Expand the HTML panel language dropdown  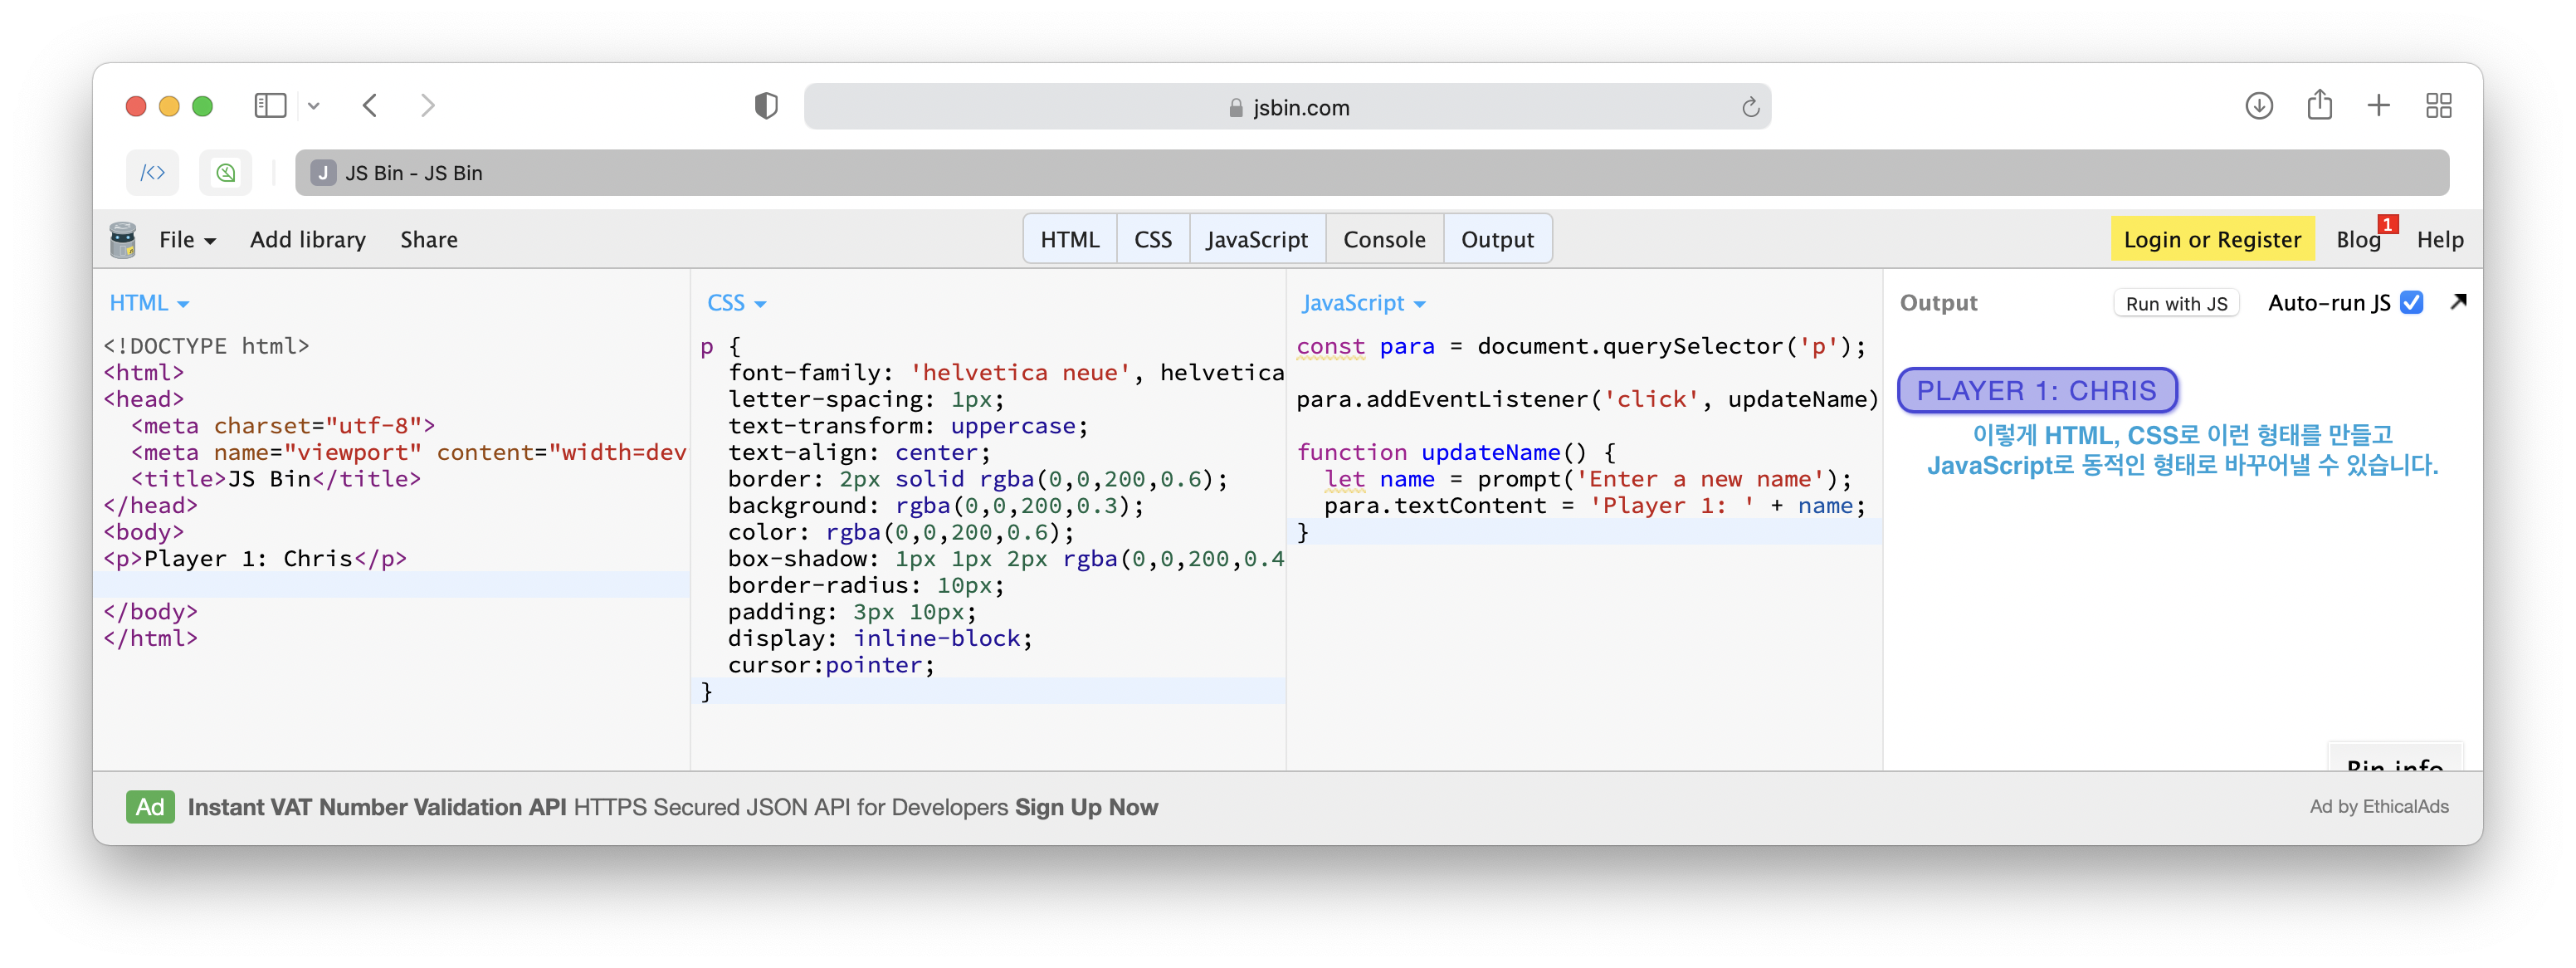point(149,303)
